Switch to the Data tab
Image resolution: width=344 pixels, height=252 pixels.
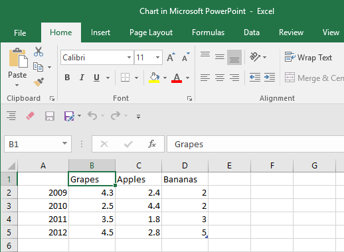coord(252,32)
